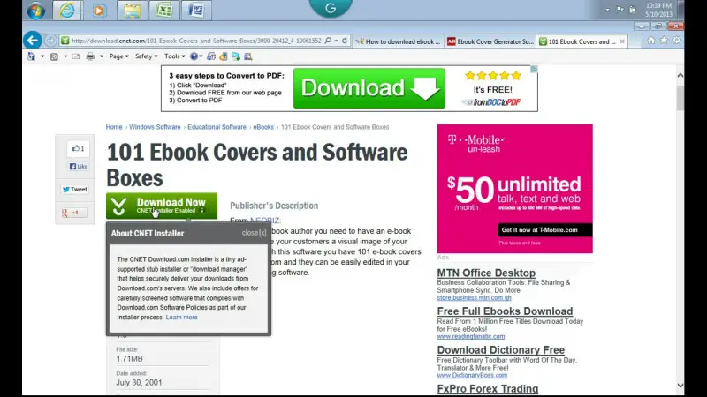Expand the Home button dropdown arrow
Screen dimensions: 707x397
click(42, 56)
